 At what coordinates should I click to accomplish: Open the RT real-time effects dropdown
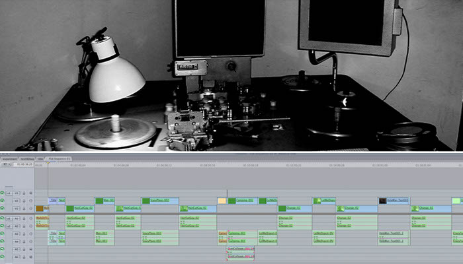(6, 164)
